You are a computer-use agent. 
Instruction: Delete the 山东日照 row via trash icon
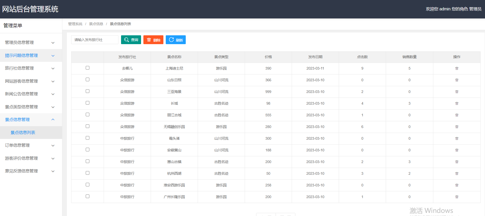coord(457,80)
